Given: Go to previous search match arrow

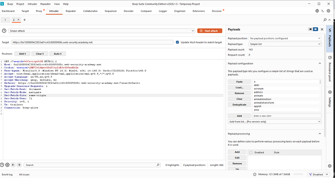Looking at the screenshot, I should point(13,165).
